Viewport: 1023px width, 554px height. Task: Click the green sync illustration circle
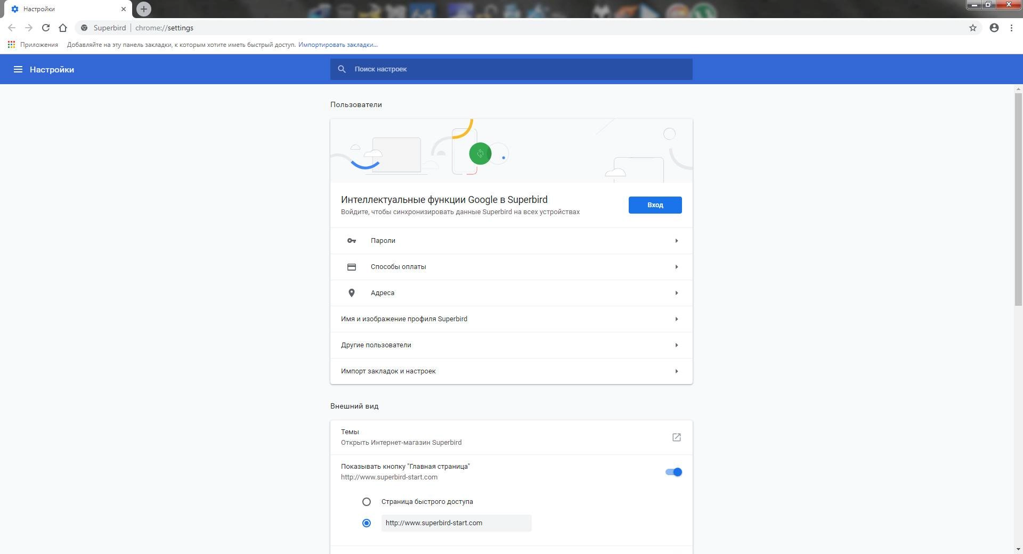pyautogui.click(x=480, y=154)
